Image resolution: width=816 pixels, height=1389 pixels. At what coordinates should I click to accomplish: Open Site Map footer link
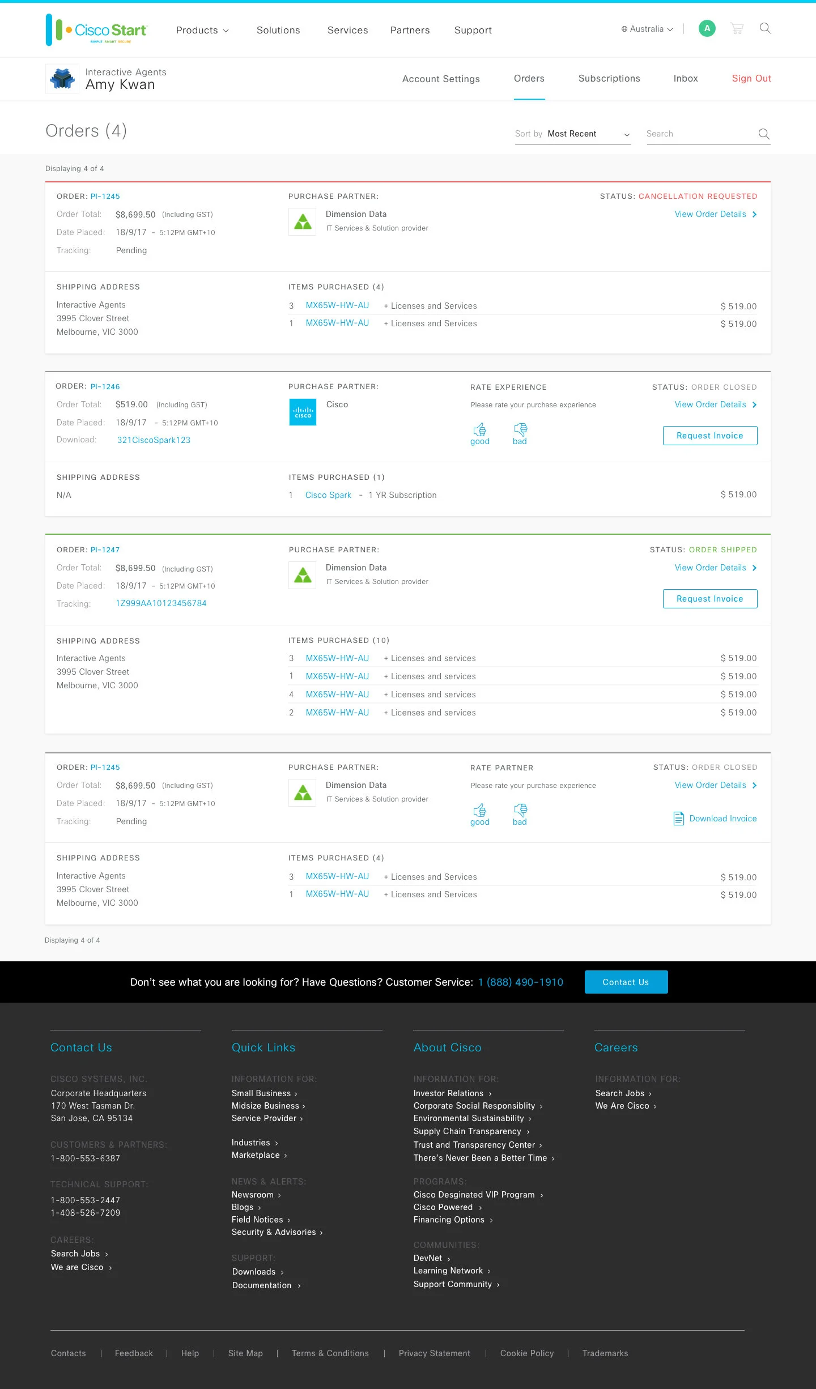click(245, 1353)
